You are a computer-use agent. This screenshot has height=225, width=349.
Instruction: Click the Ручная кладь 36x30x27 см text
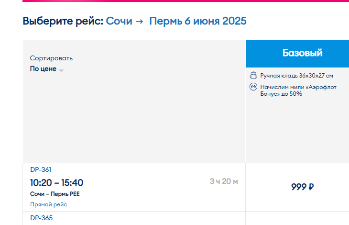tap(296, 76)
